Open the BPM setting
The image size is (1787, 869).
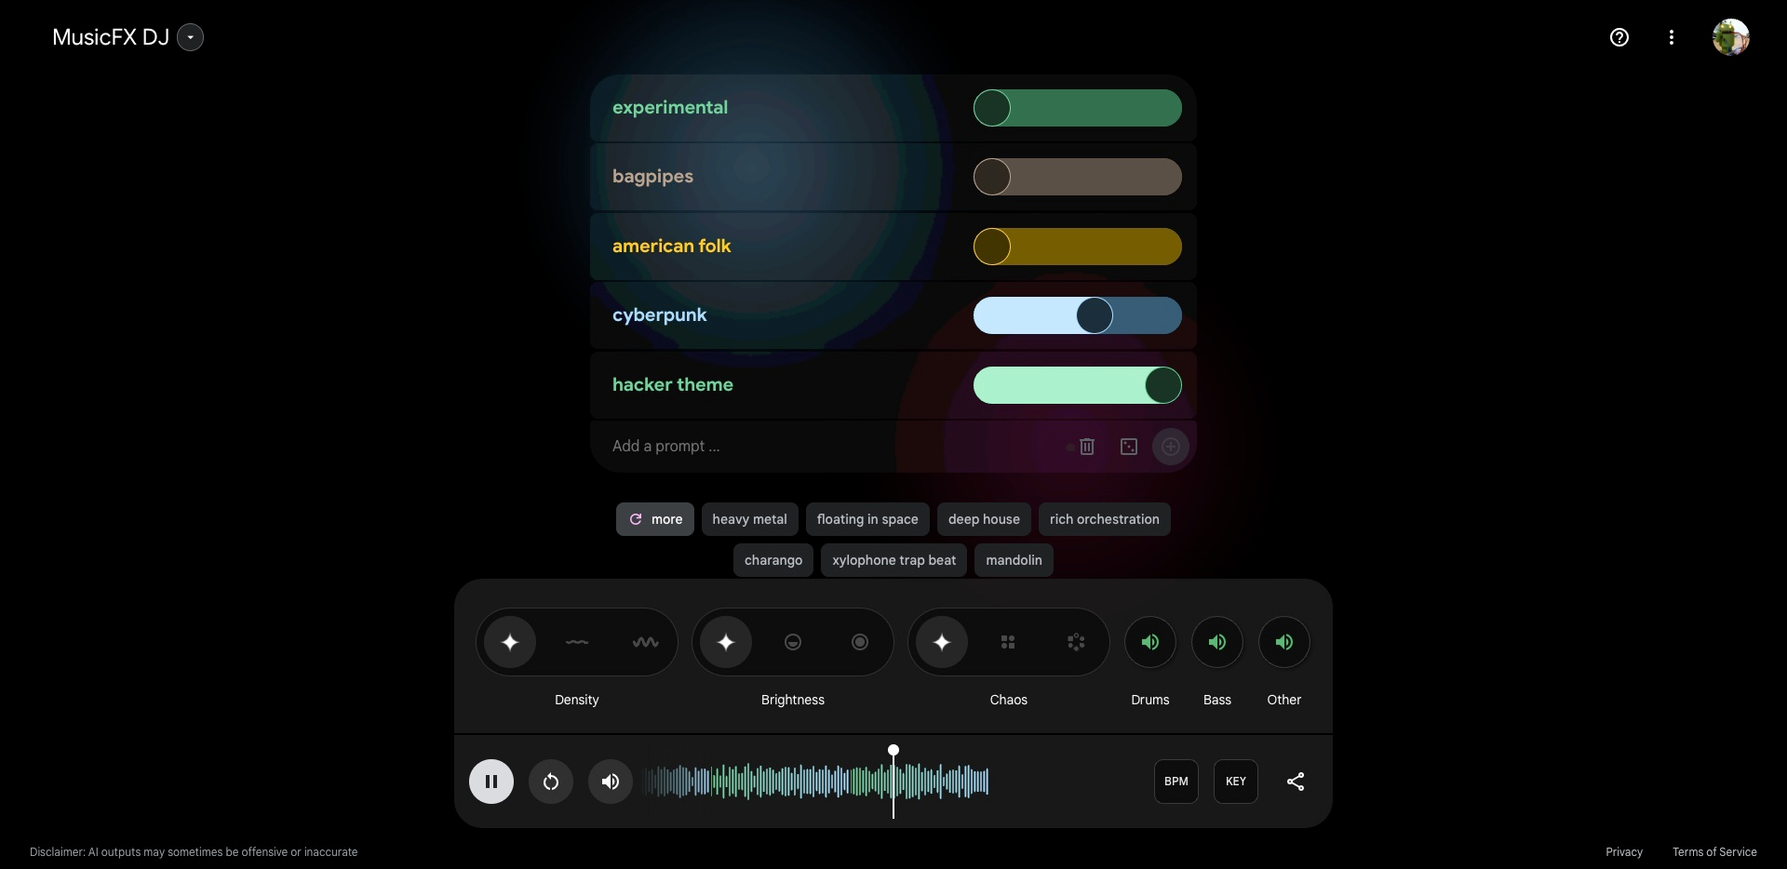point(1176,782)
